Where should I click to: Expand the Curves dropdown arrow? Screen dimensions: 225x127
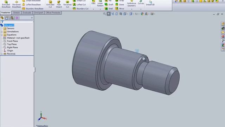pyautogui.click(x=141, y=9)
